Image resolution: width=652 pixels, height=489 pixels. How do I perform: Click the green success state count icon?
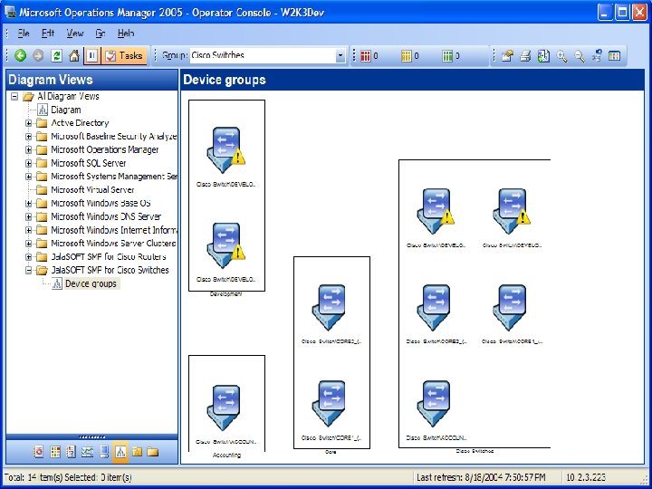(x=447, y=56)
